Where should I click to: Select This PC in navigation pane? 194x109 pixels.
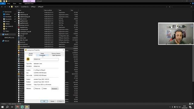pyautogui.click(x=6, y=34)
